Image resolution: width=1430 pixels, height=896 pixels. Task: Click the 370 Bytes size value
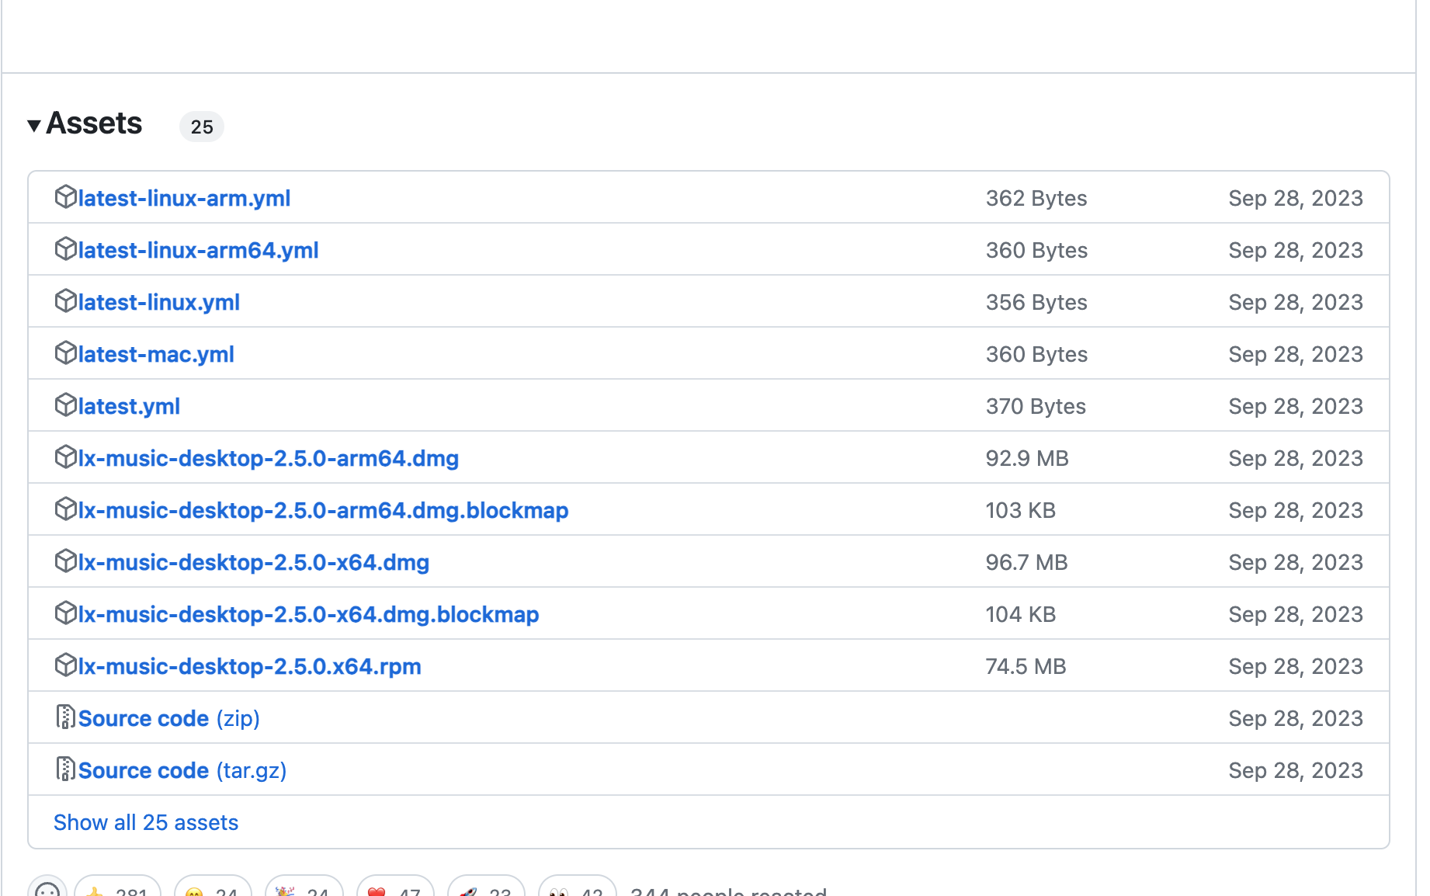(x=1036, y=406)
